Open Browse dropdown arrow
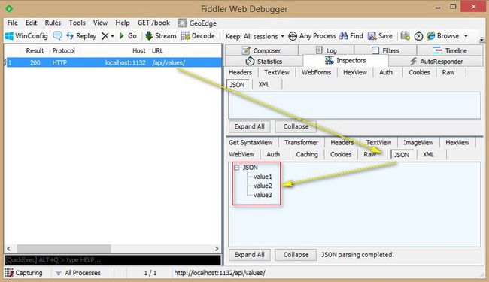 [x=466, y=36]
